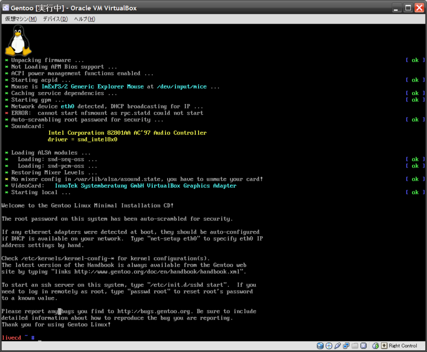Click the livecd shell prompt

(x=18, y=338)
